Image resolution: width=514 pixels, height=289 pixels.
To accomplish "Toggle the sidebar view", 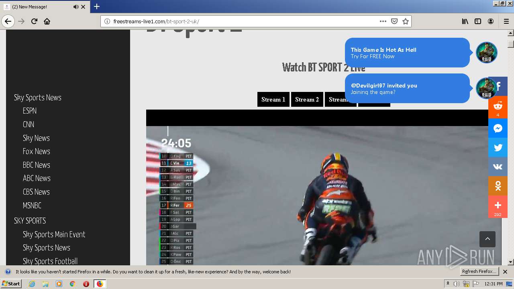I will click(478, 21).
